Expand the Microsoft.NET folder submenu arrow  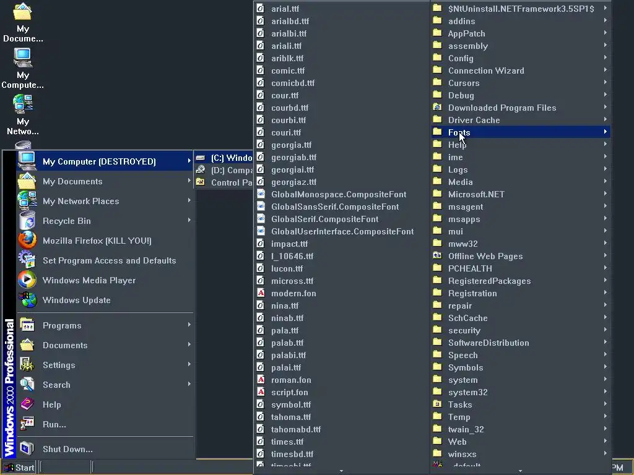click(x=606, y=194)
